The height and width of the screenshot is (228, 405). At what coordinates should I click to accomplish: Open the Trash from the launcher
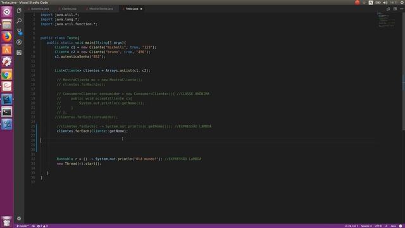click(7, 221)
